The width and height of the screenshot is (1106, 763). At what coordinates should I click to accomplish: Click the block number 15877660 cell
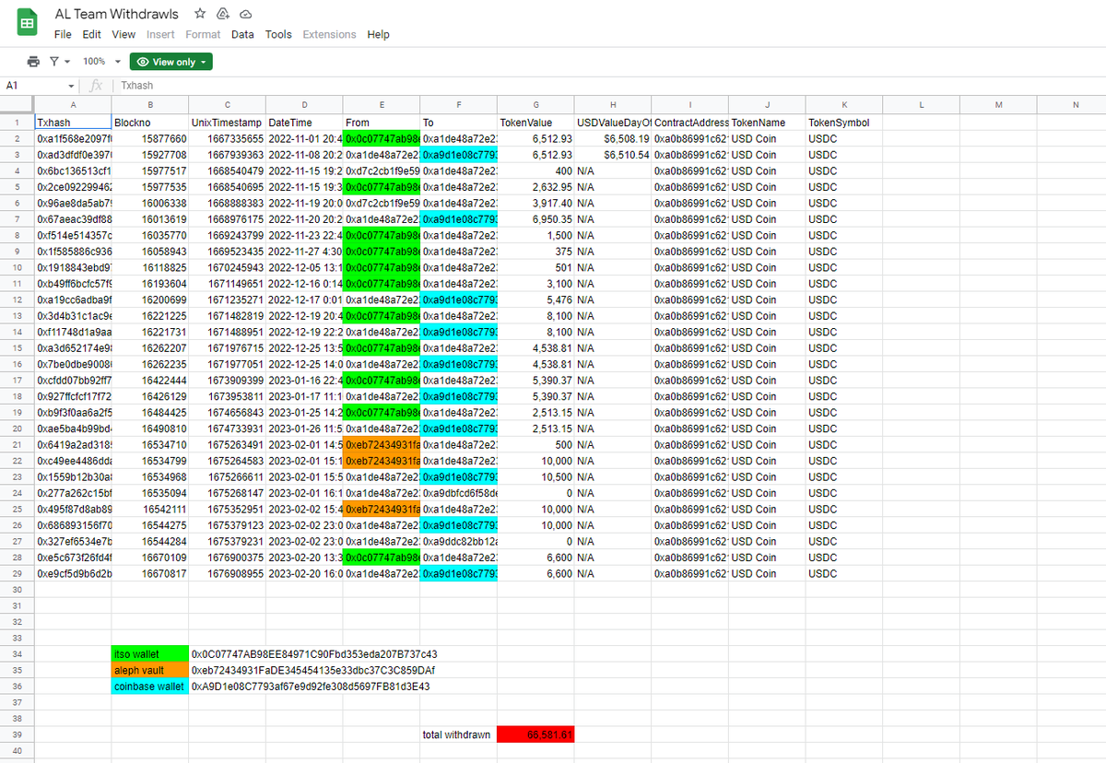(x=150, y=138)
